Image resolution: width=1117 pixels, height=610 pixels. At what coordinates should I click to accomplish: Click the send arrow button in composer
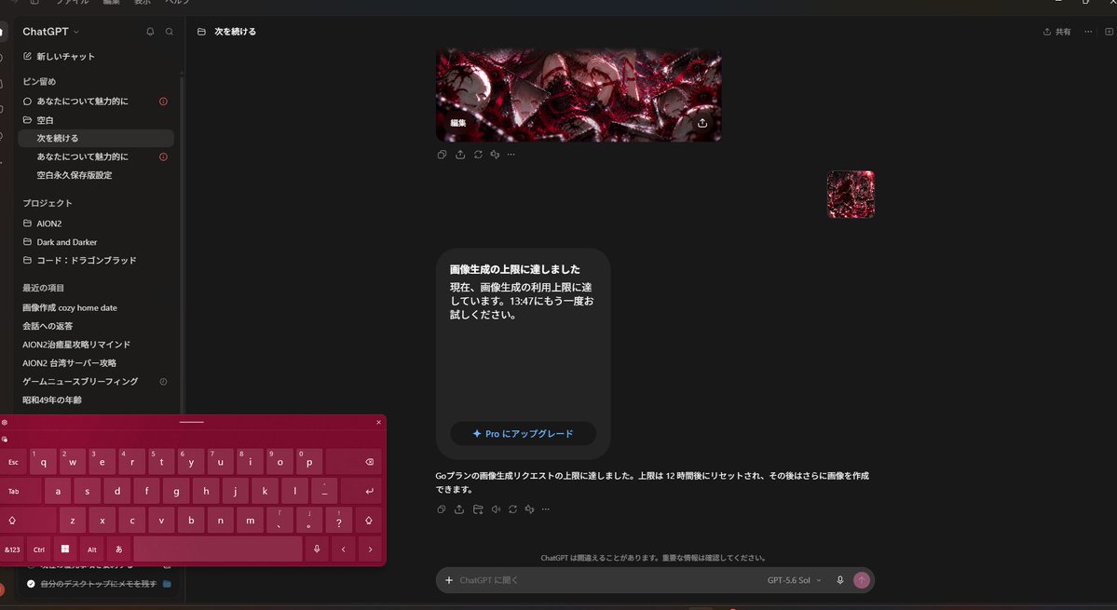[x=861, y=580]
